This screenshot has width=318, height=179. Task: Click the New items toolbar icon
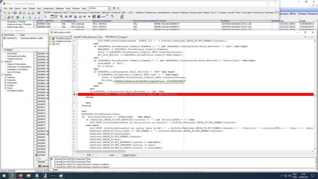click(5, 13)
